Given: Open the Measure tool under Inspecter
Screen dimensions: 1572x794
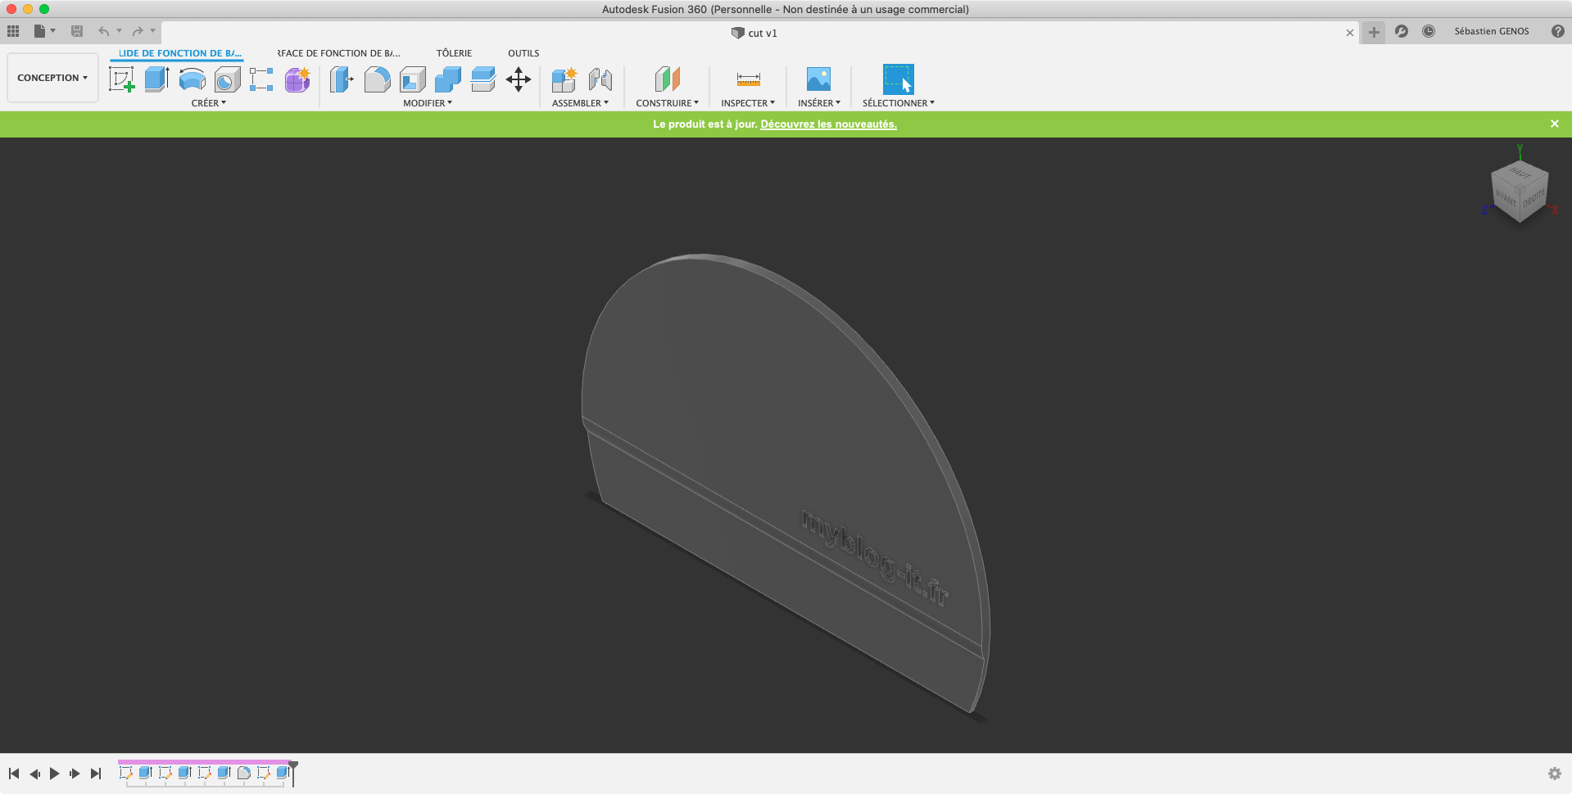Looking at the screenshot, I should [748, 79].
